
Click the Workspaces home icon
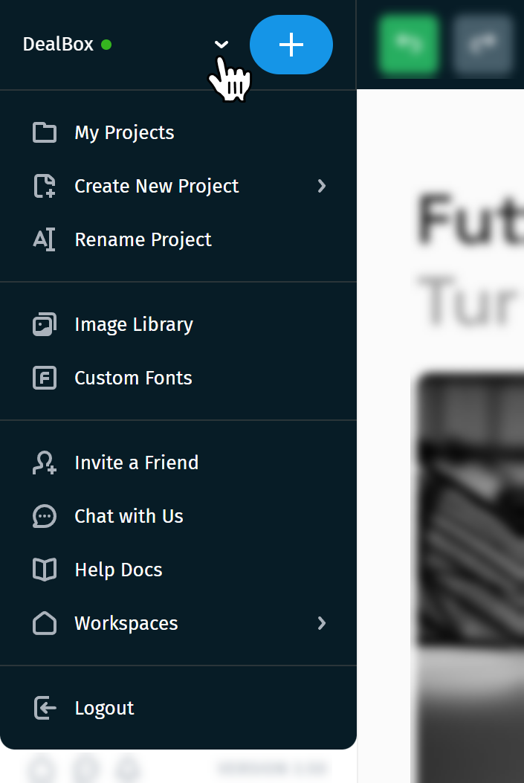click(45, 623)
